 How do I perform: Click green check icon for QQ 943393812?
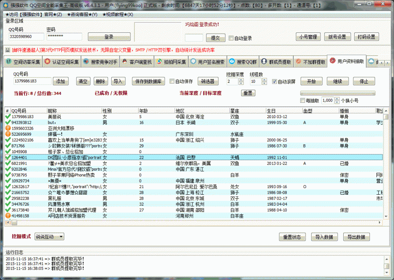coord(8,122)
